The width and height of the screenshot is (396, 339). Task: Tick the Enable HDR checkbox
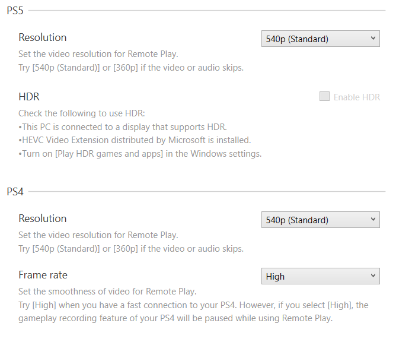coord(324,97)
